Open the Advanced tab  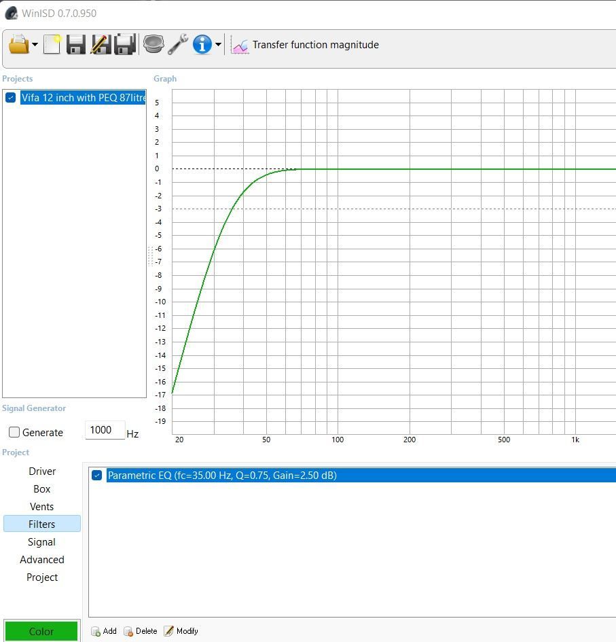42,559
